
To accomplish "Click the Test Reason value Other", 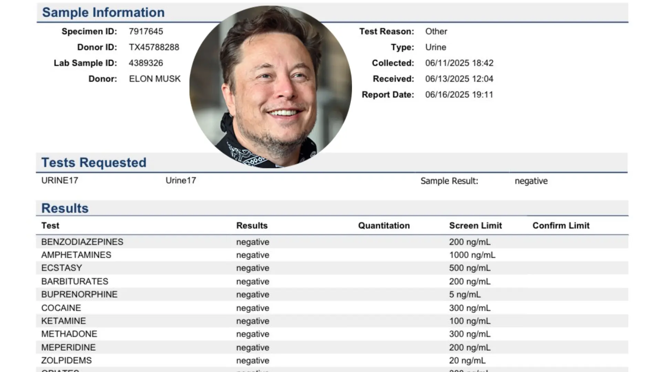I will (436, 31).
